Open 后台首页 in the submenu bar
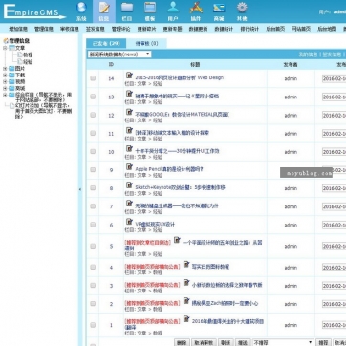346x346 pixels. pyautogui.click(x=275, y=29)
